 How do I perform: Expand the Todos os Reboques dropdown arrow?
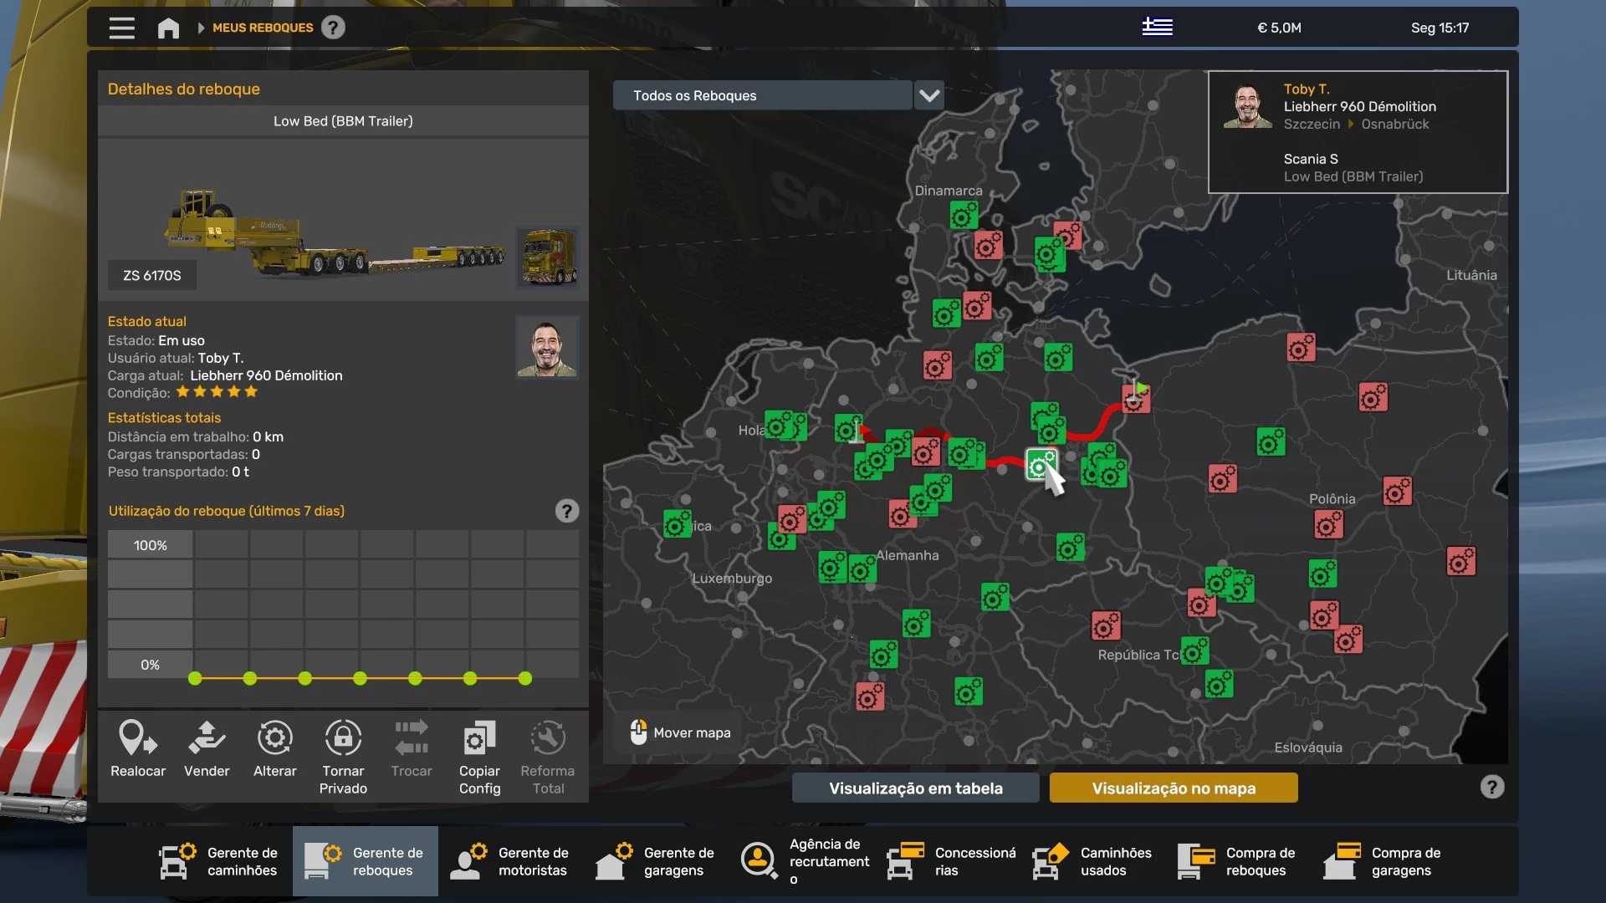point(928,95)
